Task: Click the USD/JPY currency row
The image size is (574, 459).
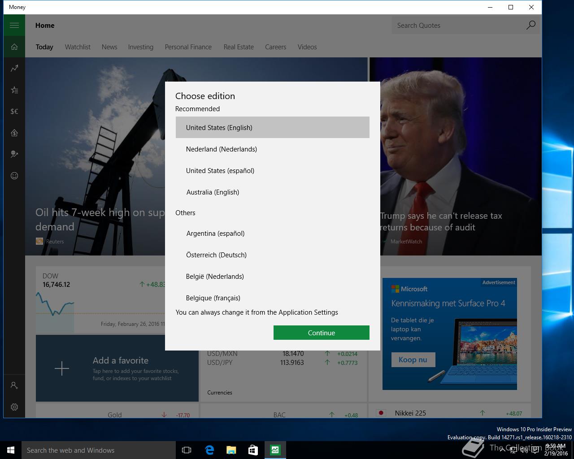Action: 283,363
